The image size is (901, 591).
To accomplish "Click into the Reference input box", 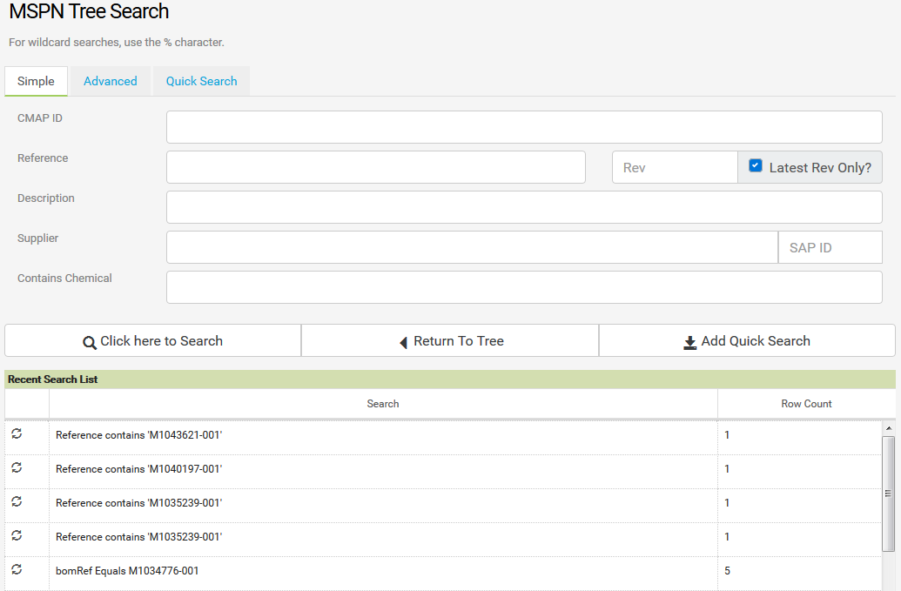I will [x=375, y=167].
